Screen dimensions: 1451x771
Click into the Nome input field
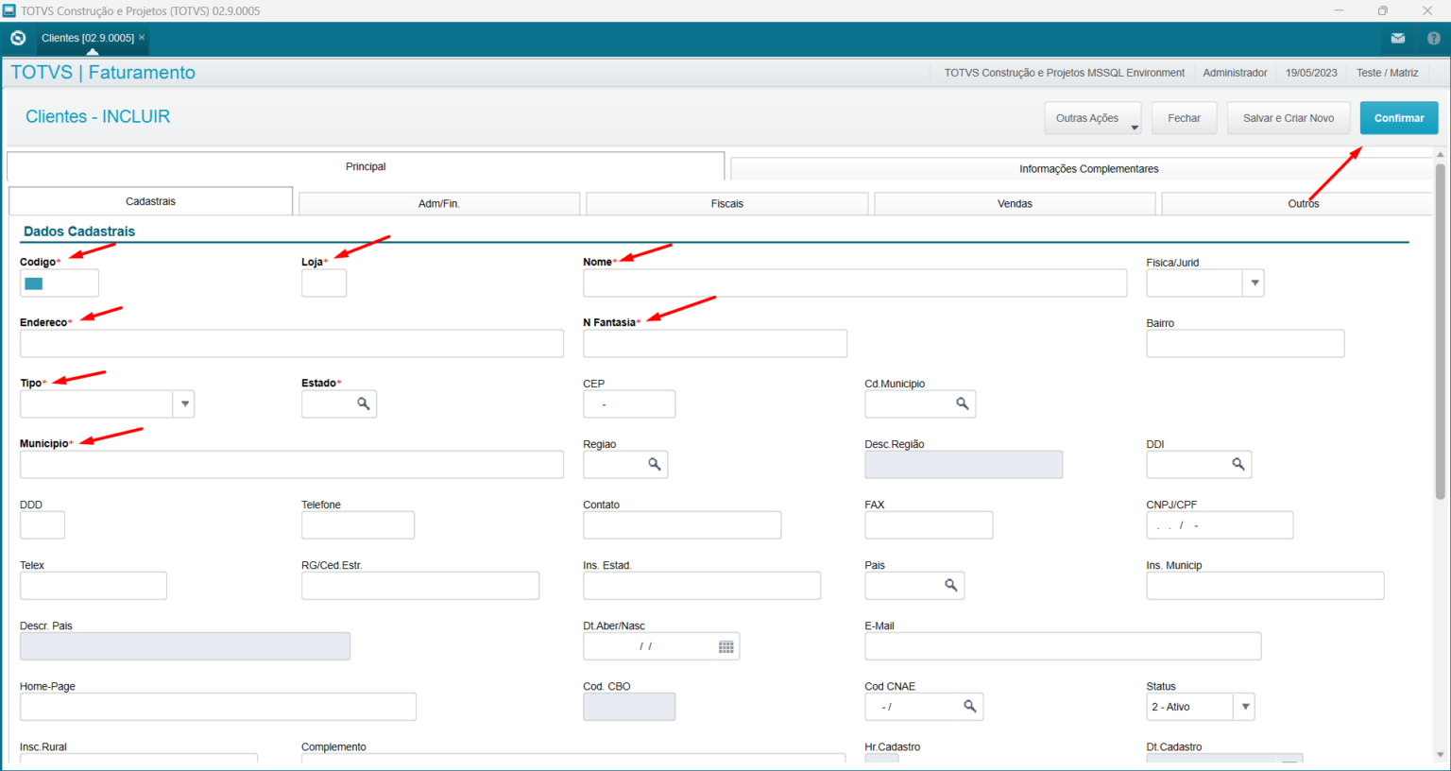854,283
